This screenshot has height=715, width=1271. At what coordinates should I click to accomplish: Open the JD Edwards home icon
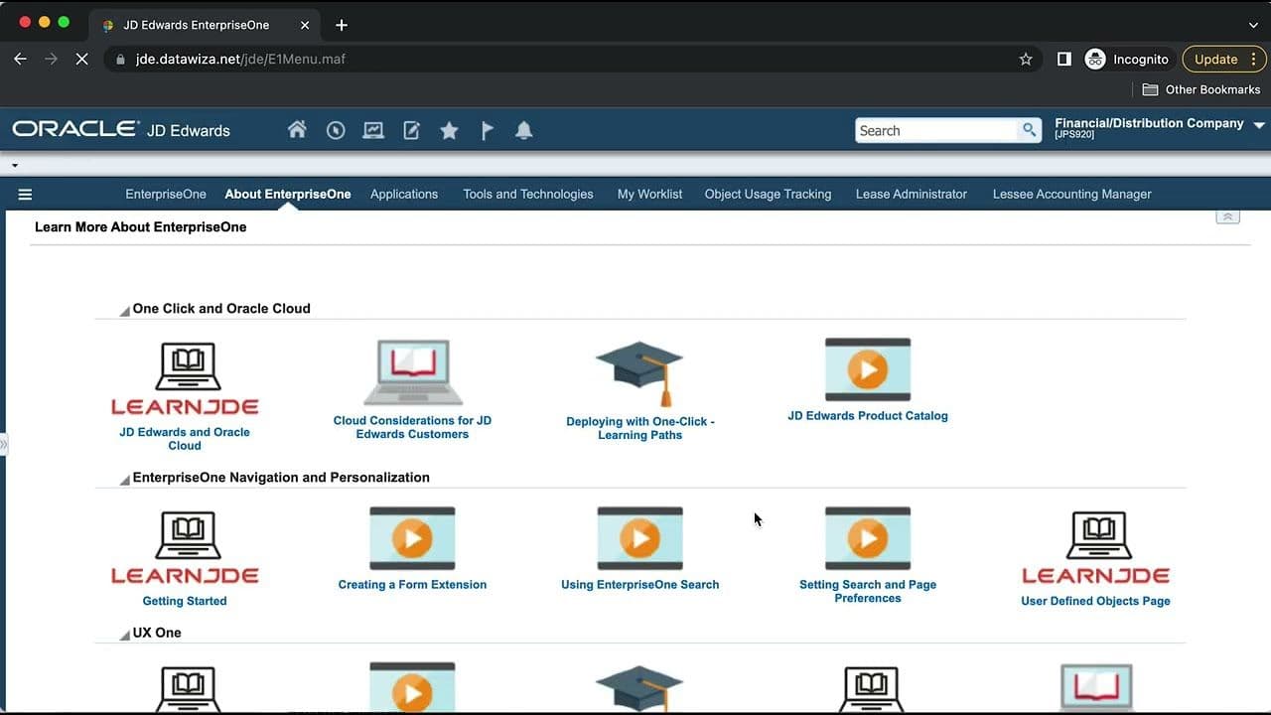297,130
